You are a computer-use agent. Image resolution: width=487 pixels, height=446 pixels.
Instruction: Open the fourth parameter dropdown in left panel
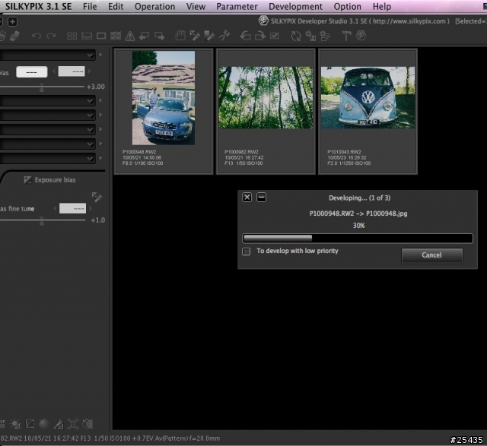pos(47,129)
